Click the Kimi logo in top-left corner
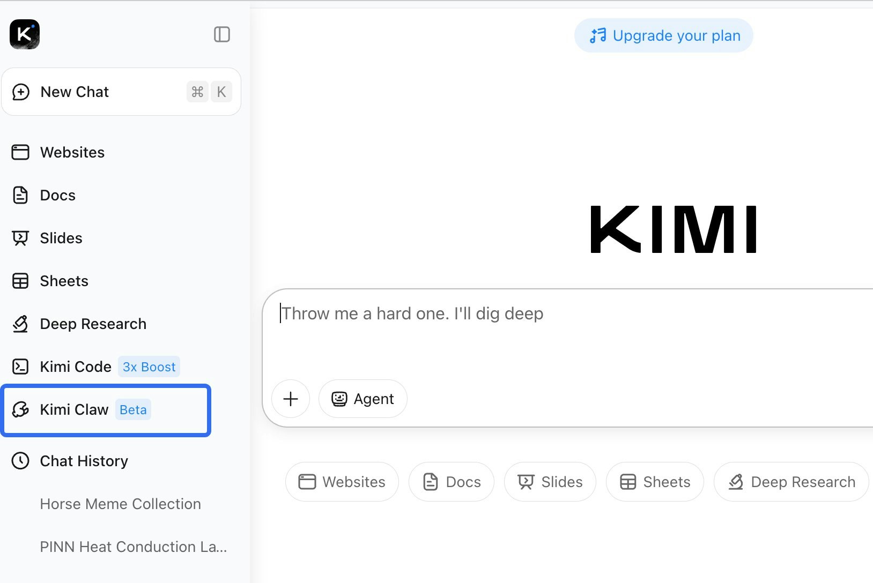Image resolution: width=873 pixels, height=583 pixels. point(24,34)
